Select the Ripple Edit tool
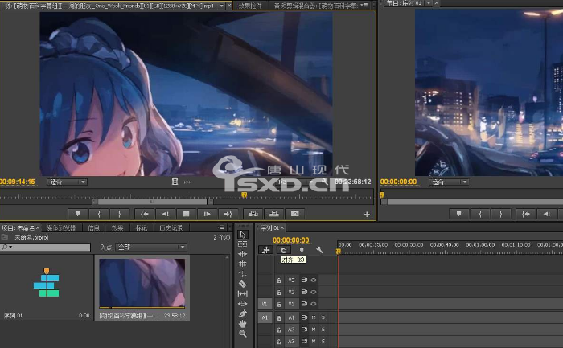 pos(242,254)
